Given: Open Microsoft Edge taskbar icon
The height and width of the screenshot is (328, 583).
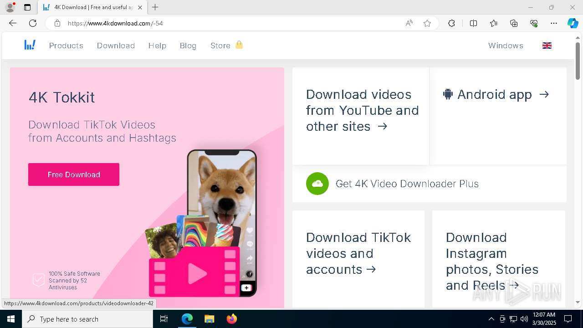Looking at the screenshot, I should click(187, 319).
